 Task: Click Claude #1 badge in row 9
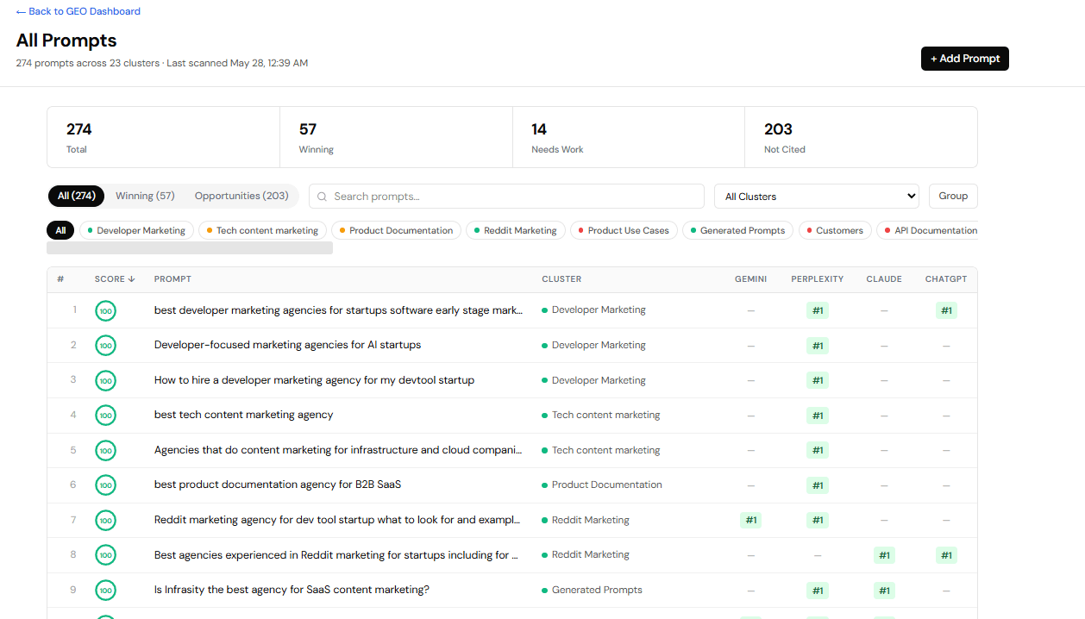click(x=884, y=591)
